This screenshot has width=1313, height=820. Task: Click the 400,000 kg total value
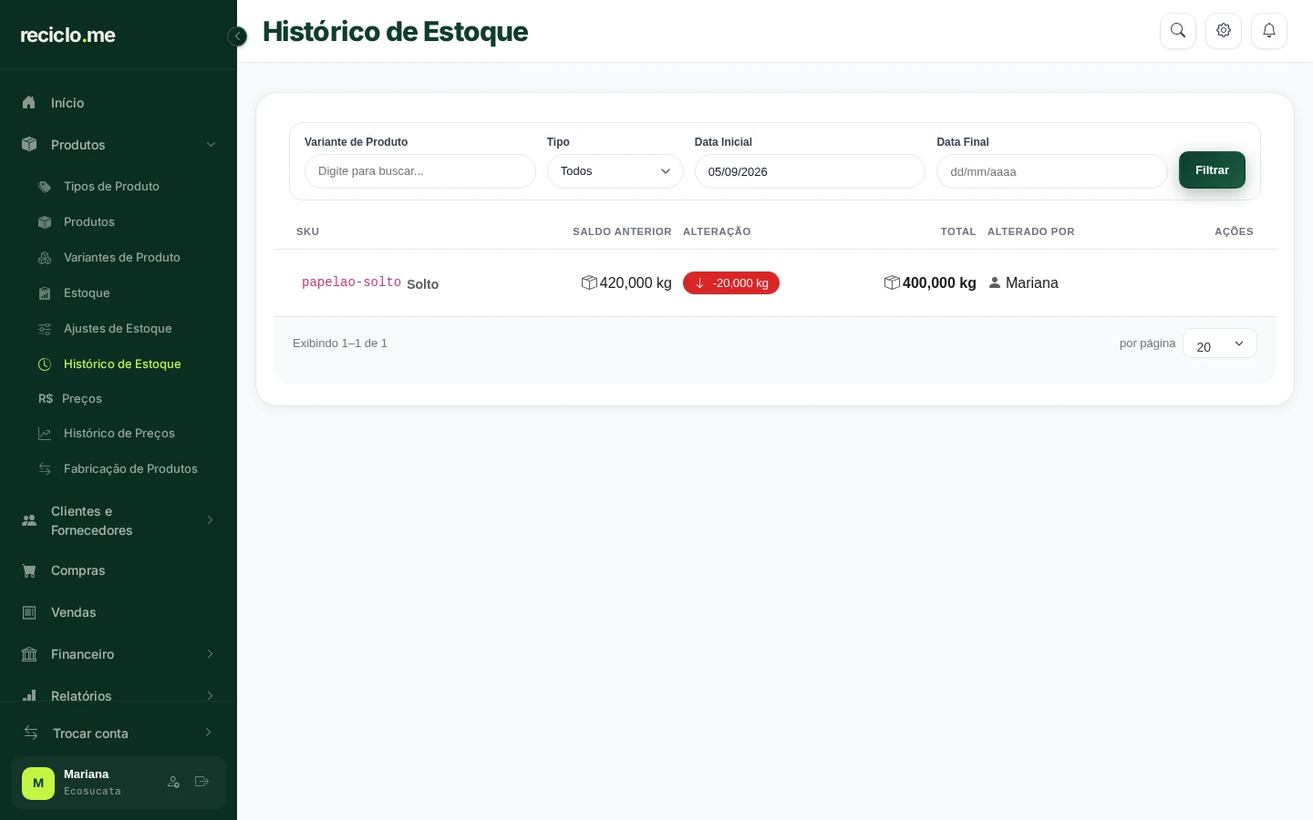coord(939,283)
